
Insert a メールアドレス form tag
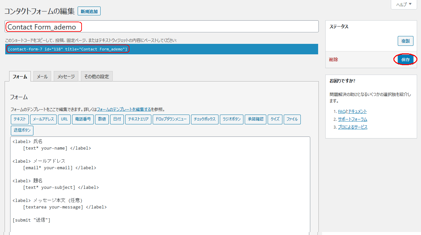pos(44,119)
